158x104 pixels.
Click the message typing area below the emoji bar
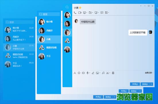click(x=113, y=78)
